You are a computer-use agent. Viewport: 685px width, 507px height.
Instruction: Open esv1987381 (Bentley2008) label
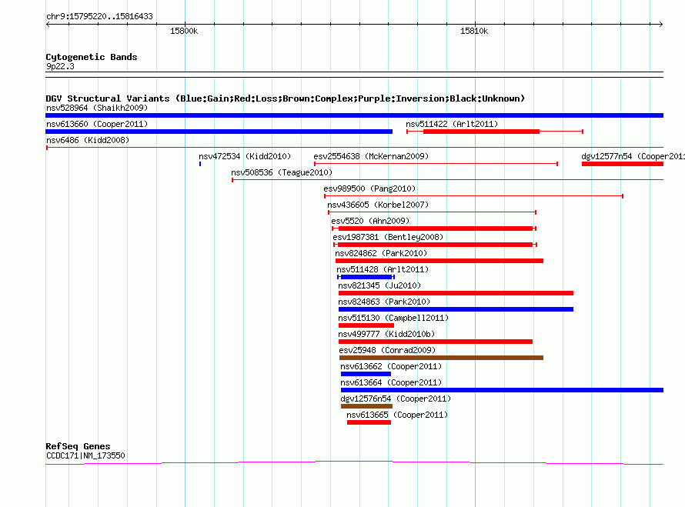click(x=388, y=237)
